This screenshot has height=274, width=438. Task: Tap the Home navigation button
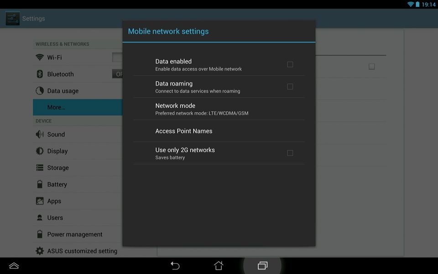click(x=219, y=265)
